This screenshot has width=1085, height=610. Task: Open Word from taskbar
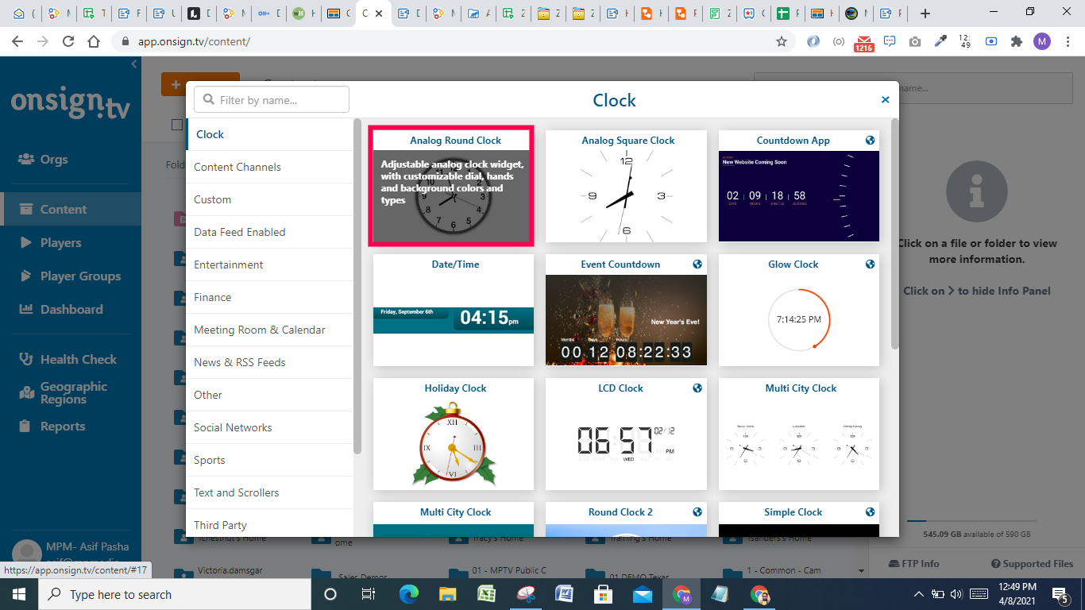tap(565, 594)
